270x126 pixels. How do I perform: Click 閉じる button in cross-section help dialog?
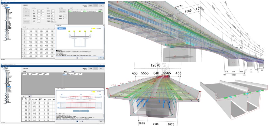tap(101, 58)
